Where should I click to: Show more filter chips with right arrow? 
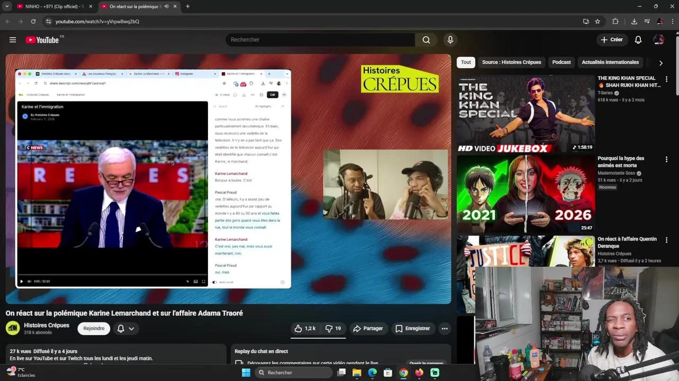click(x=660, y=62)
